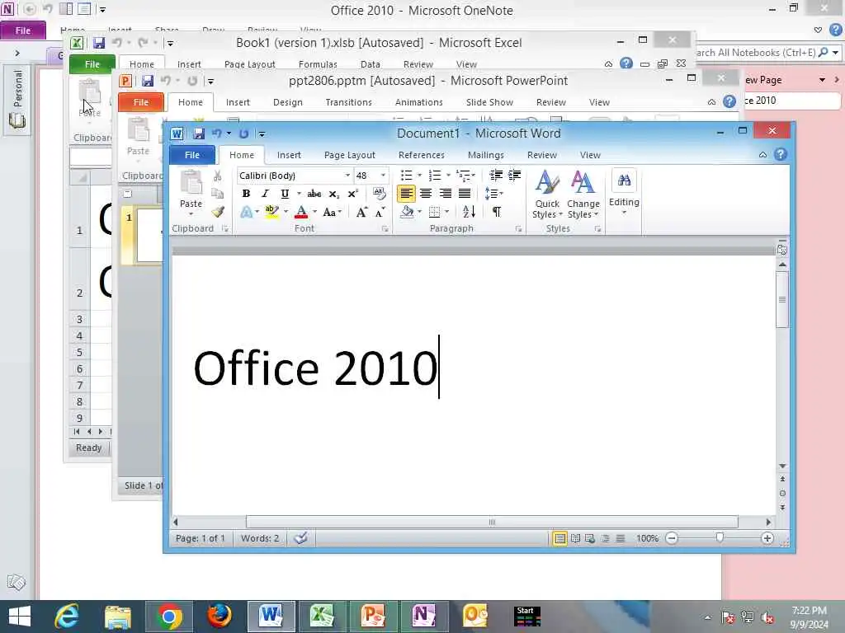
Task: Expand the Editing group dropdown in Word
Action: (624, 195)
